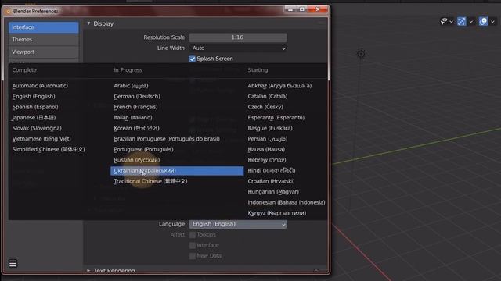Choose Hebrew language

pos(267,160)
